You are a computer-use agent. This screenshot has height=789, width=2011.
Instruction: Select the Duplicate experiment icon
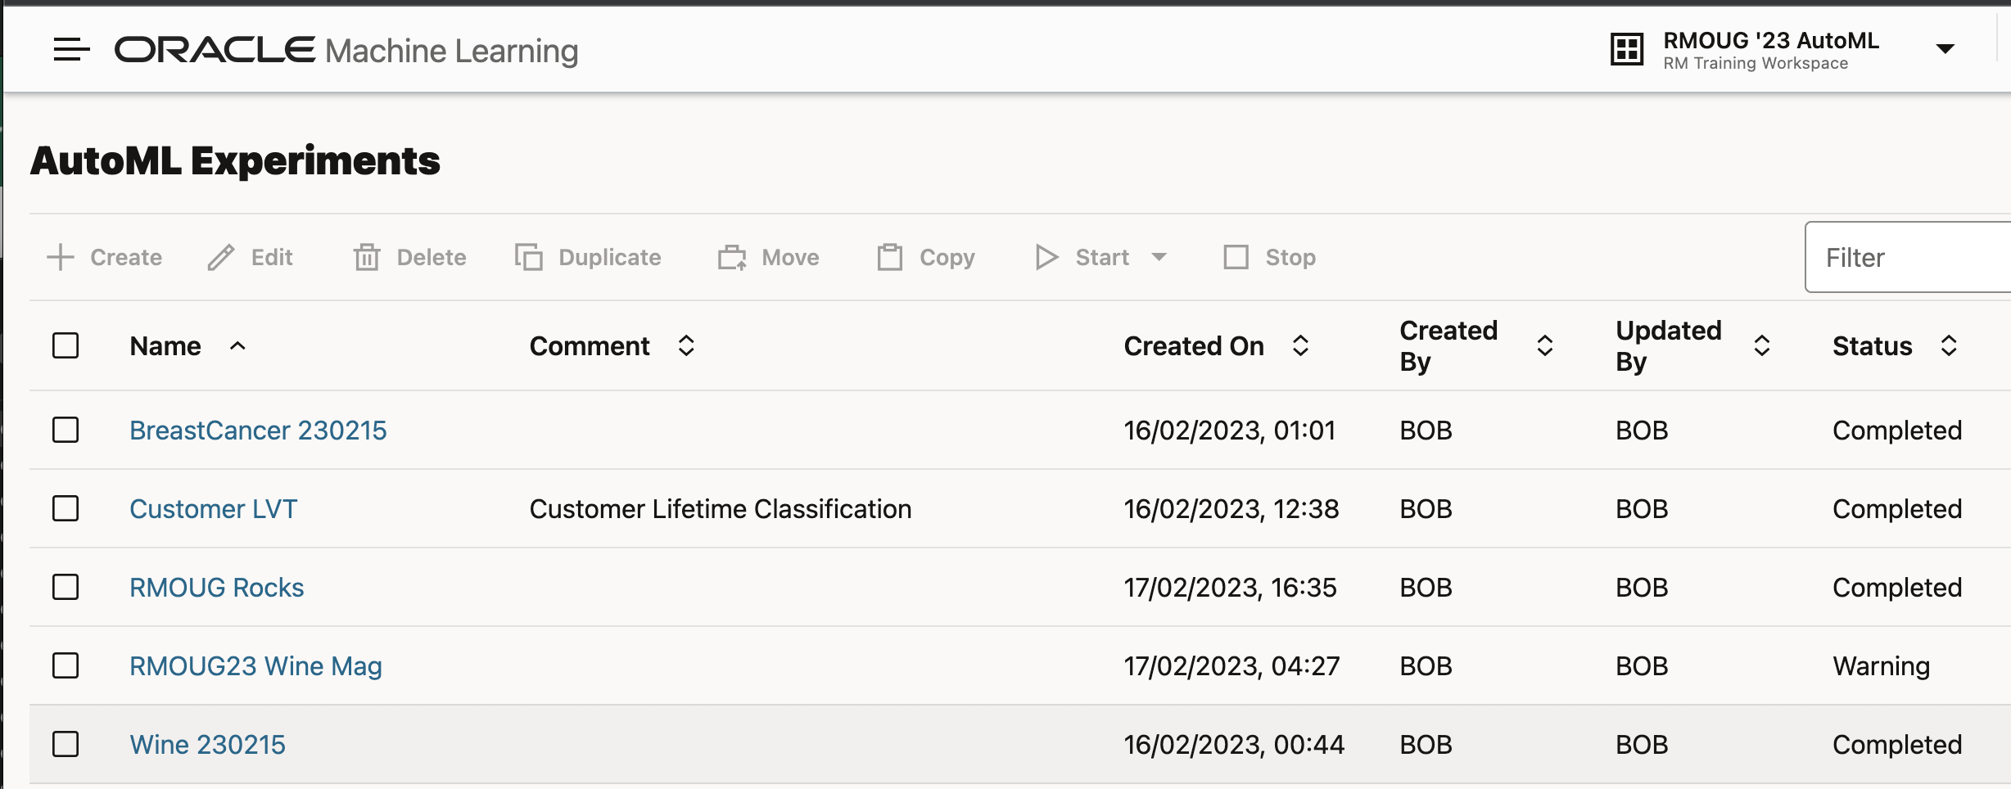pos(529,256)
